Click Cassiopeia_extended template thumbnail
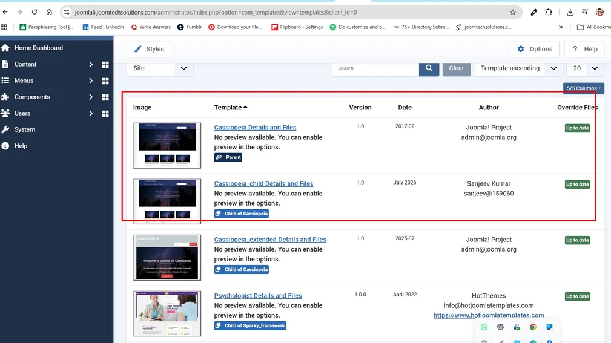611x343 pixels. point(167,257)
